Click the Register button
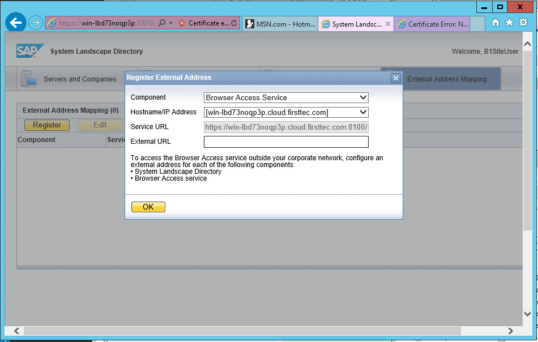This screenshot has width=538, height=342. [x=46, y=125]
